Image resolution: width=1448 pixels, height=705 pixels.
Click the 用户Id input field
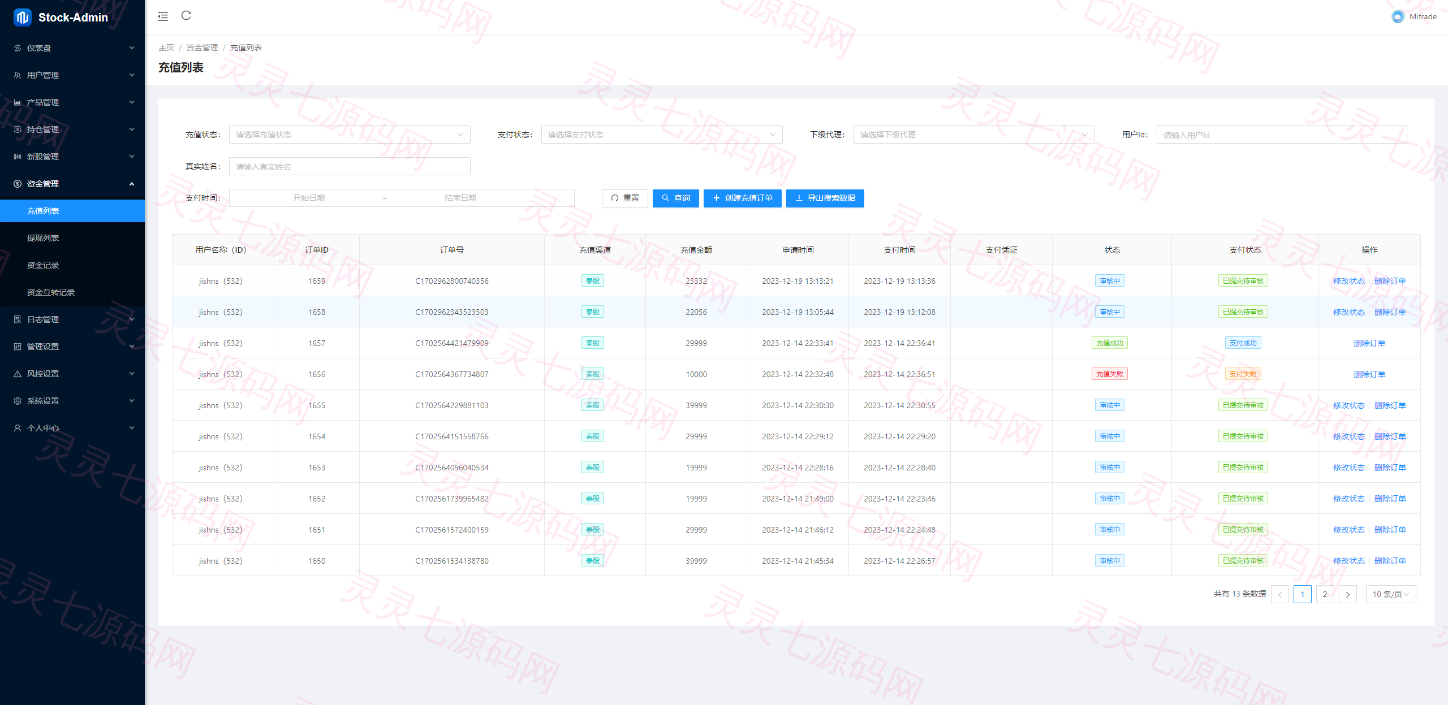coord(1282,135)
